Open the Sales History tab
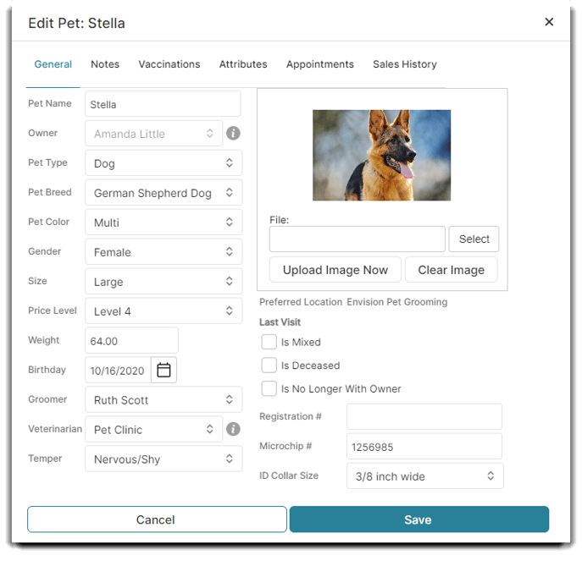The image size is (582, 566). 404,64
